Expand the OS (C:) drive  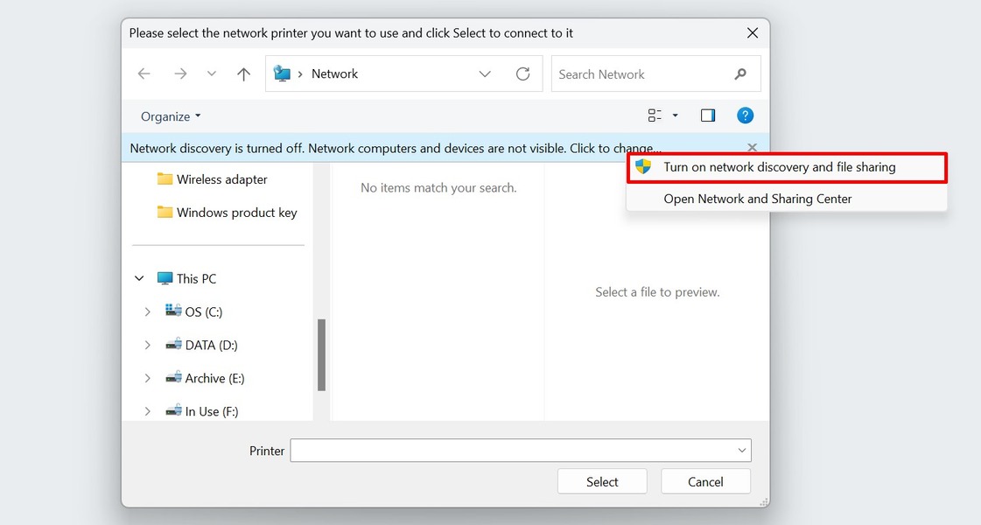coord(147,311)
